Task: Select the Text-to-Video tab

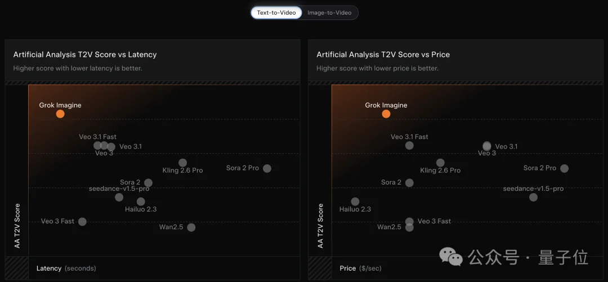Action: point(276,13)
